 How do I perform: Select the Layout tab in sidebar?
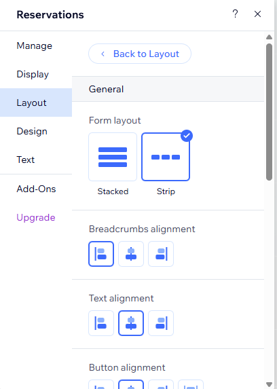[36, 103]
